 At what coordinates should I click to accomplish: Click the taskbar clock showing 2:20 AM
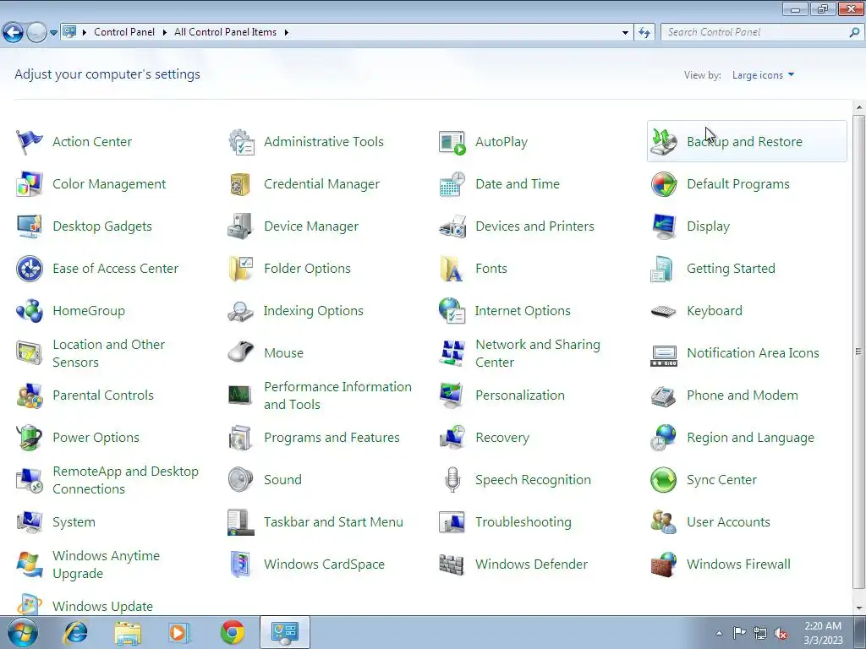(823, 633)
